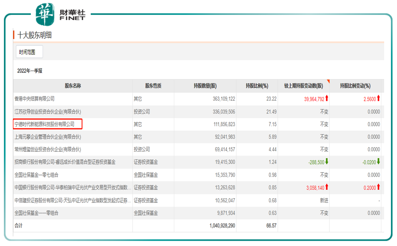Select 中国银行-华泰柏瑞中证光伏 shareholder name

click(73, 187)
